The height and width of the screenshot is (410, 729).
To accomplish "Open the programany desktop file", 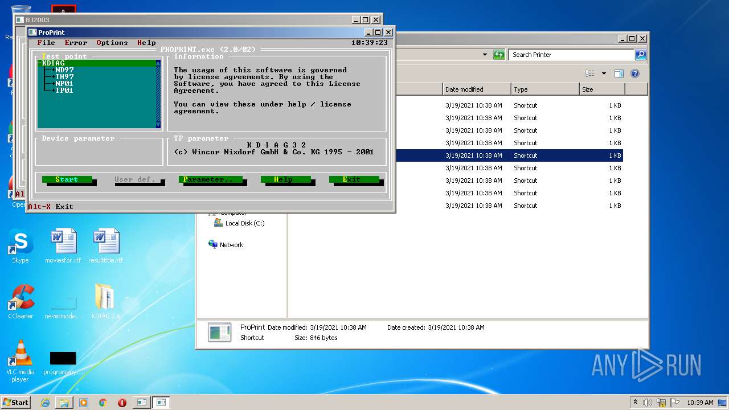I will (63, 362).
